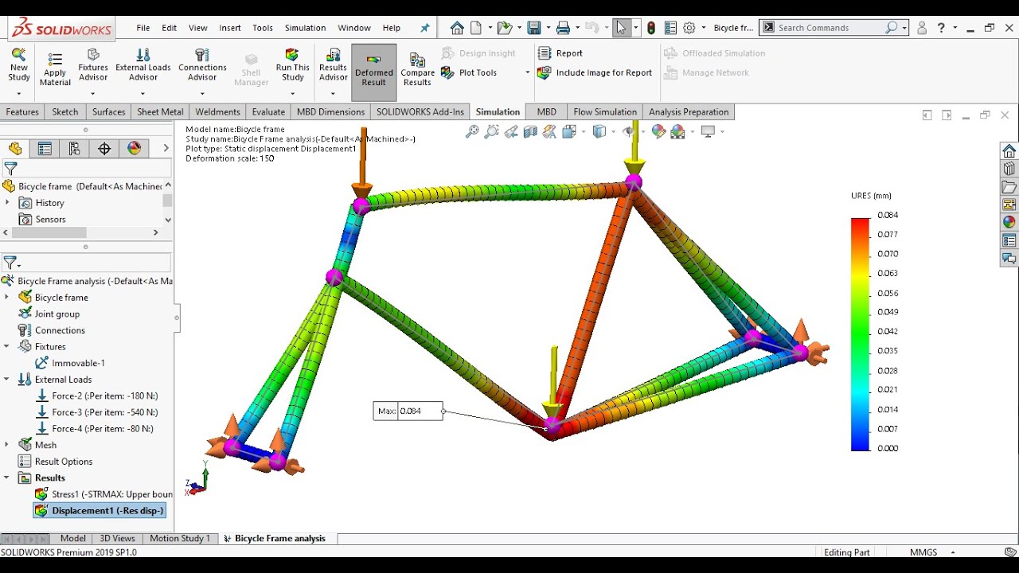Collapse the External Loads node

[x=7, y=379]
